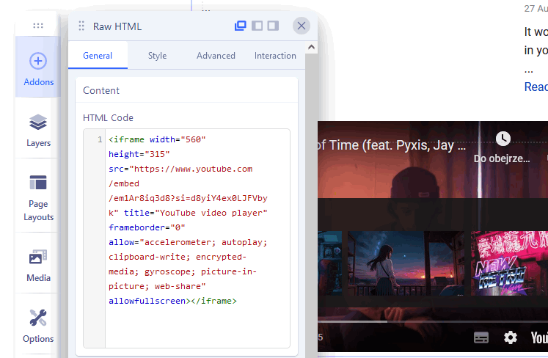
Task: Click the panel scrollbar up arrow
Action: click(x=311, y=48)
